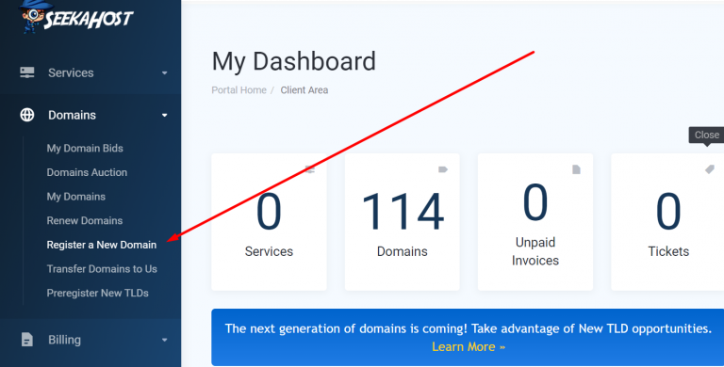Select Preregister New TLDs

coord(97,293)
